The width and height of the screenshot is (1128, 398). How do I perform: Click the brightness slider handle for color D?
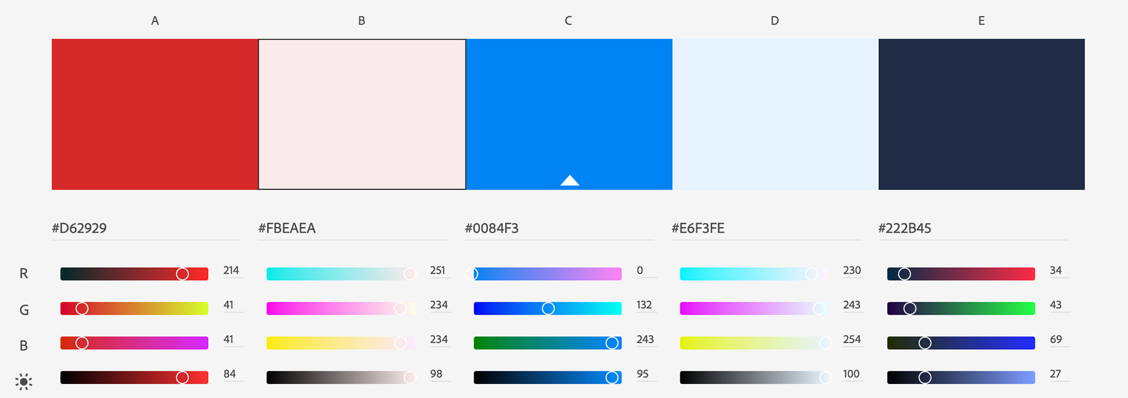825,377
